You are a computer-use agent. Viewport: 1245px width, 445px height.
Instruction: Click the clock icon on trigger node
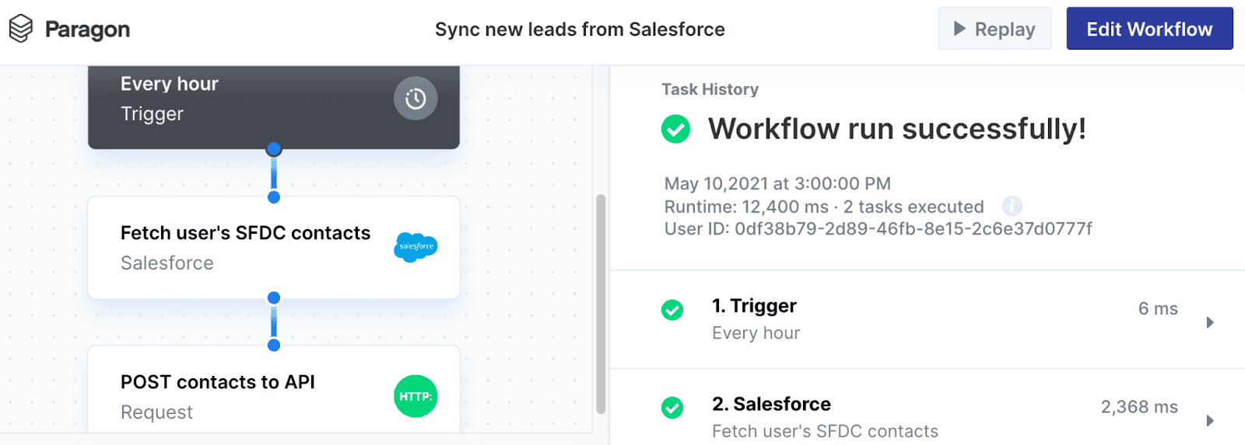tap(416, 99)
